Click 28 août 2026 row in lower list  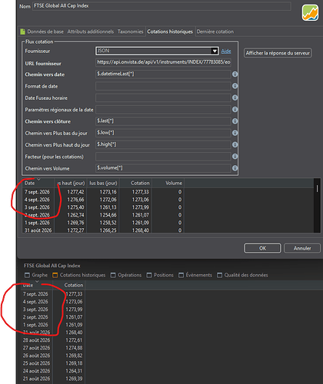tap(36, 340)
